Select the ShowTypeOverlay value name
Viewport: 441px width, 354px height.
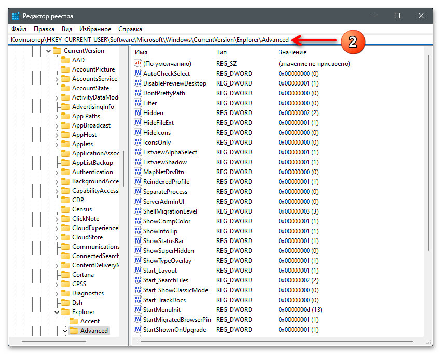tap(168, 260)
